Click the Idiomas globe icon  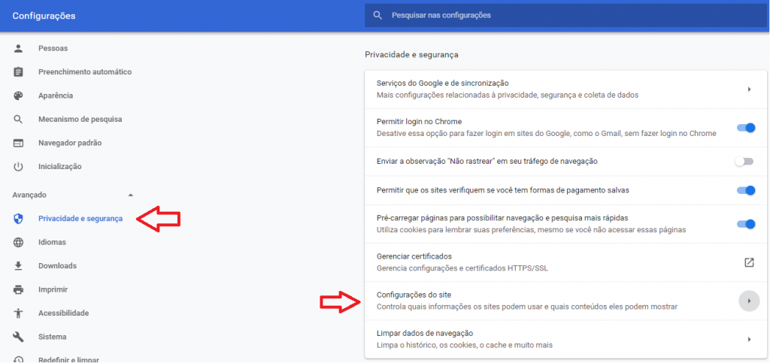tap(18, 242)
